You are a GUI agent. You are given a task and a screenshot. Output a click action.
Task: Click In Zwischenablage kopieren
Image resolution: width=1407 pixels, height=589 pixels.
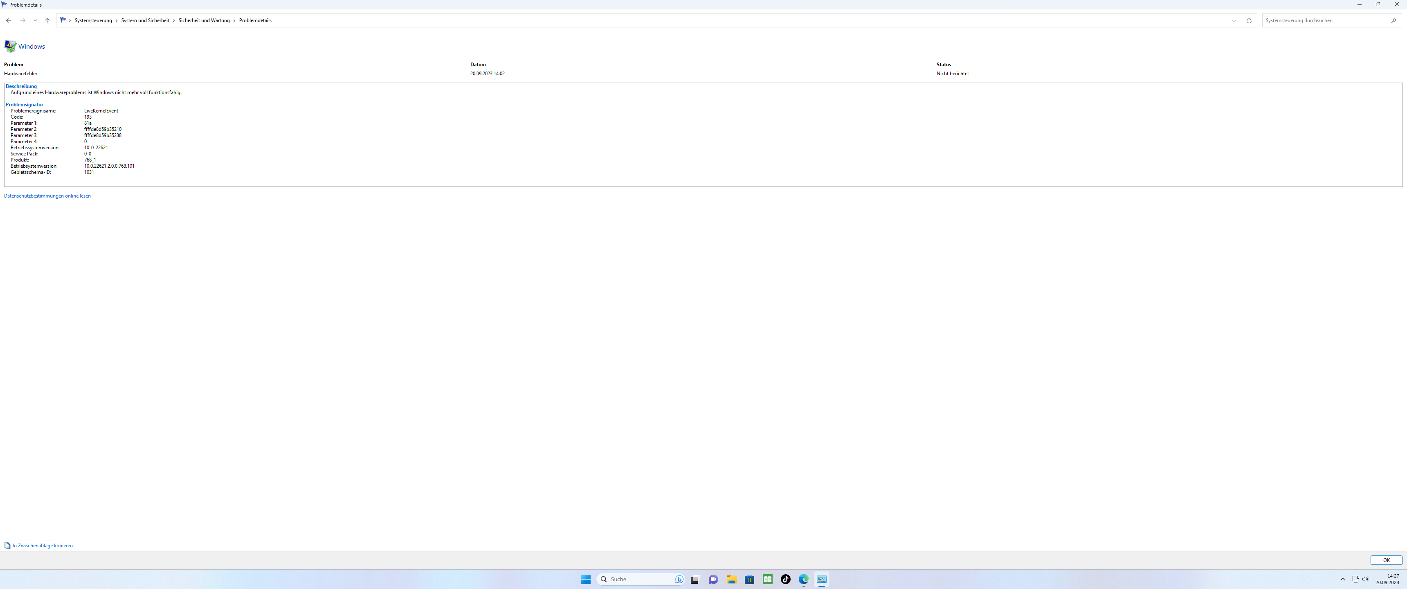point(43,545)
